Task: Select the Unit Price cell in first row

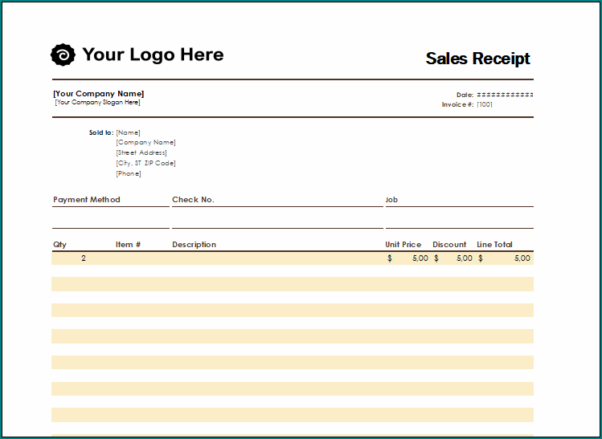Action: (x=407, y=258)
